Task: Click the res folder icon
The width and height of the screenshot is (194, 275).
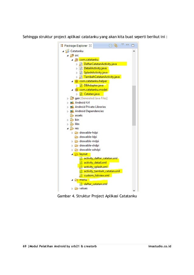Action: (x=72, y=128)
